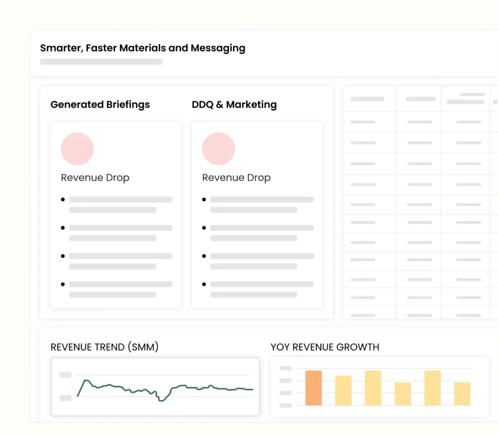Viewport: 498px width, 436px height.
Task: Click the pink circle icon in Generated Briefings card
Action: (x=77, y=149)
